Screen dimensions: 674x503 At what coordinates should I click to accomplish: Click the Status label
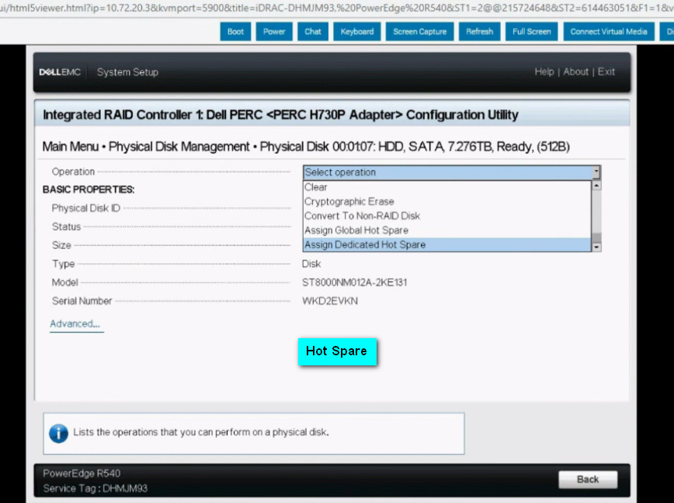pyautogui.click(x=66, y=227)
